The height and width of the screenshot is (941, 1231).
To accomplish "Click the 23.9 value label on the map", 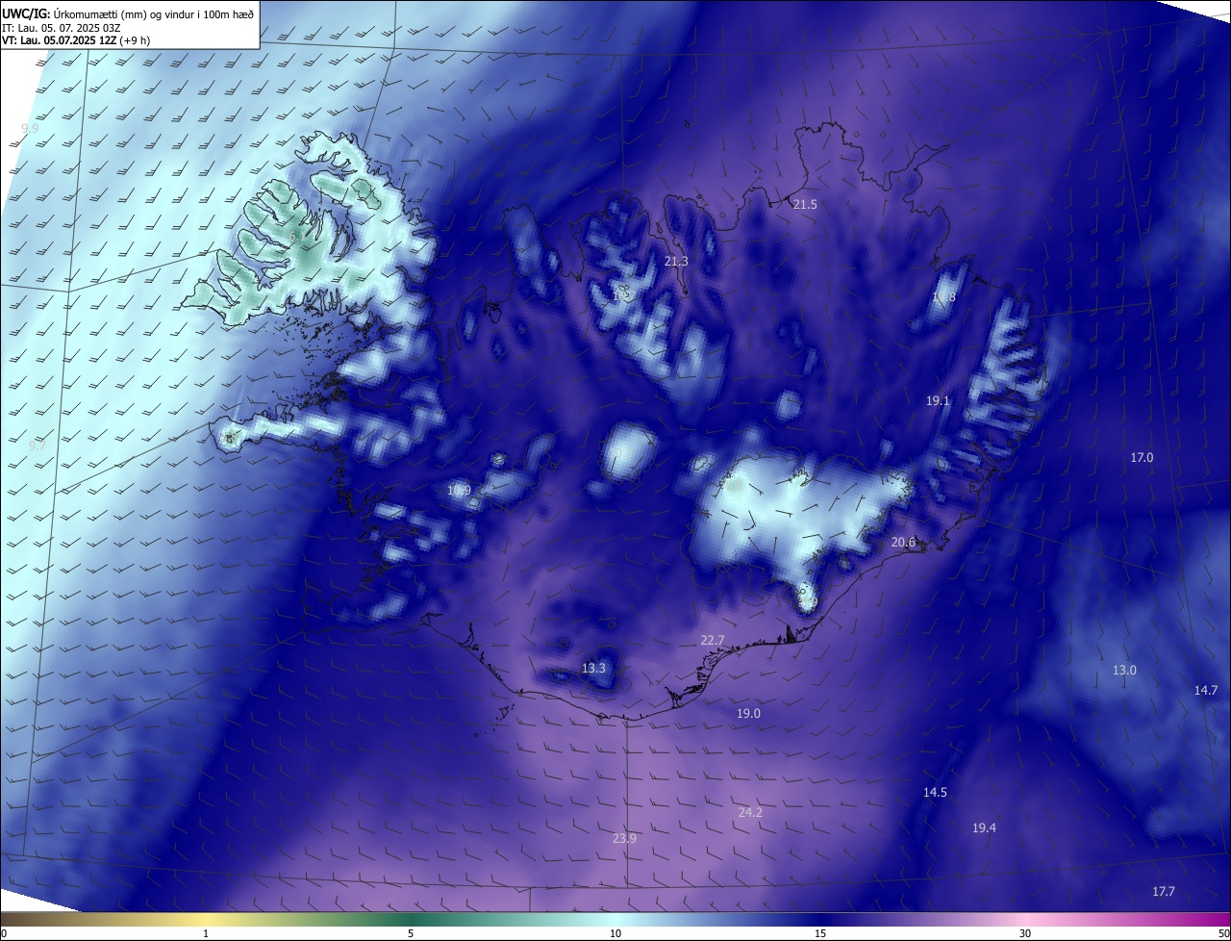I will 624,839.
